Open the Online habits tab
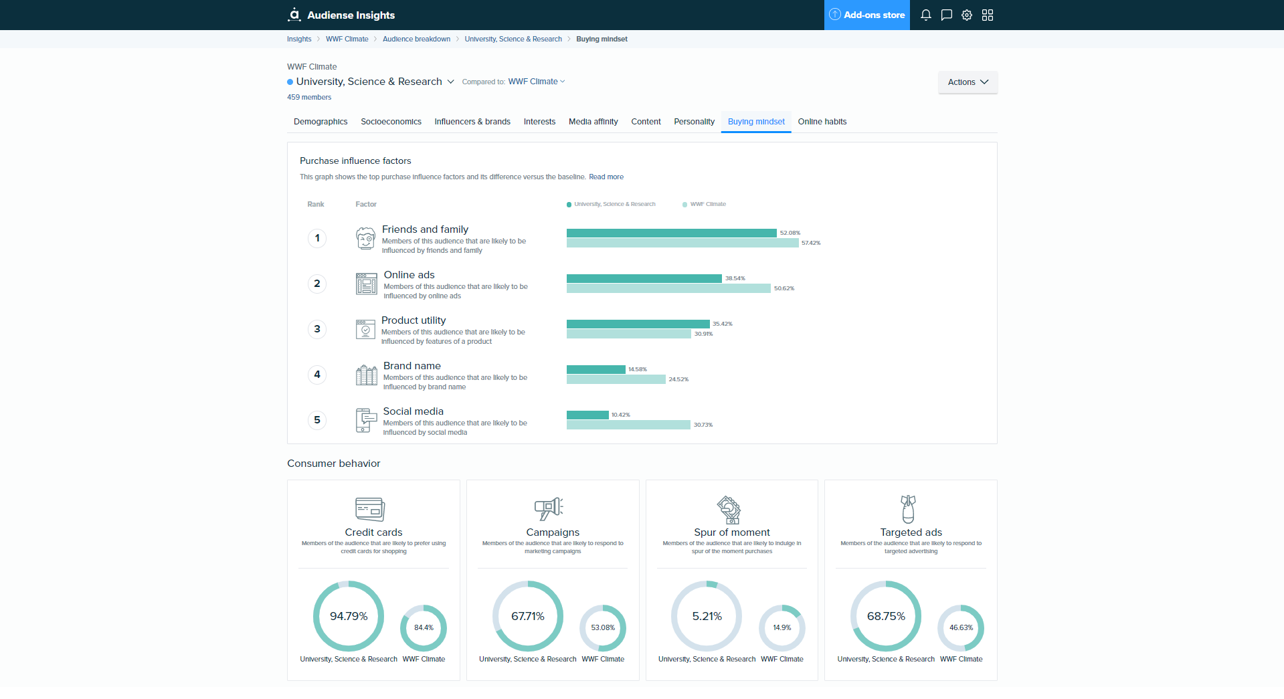 [822, 122]
